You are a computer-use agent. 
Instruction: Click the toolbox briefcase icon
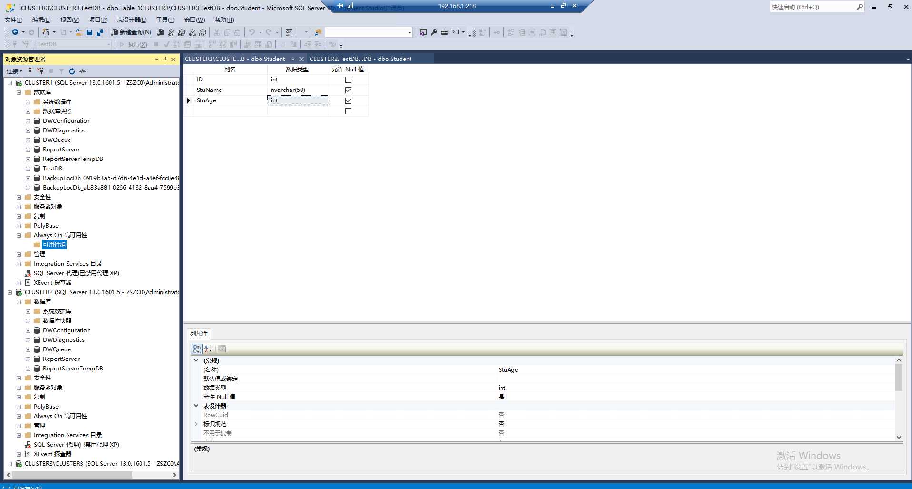444,32
